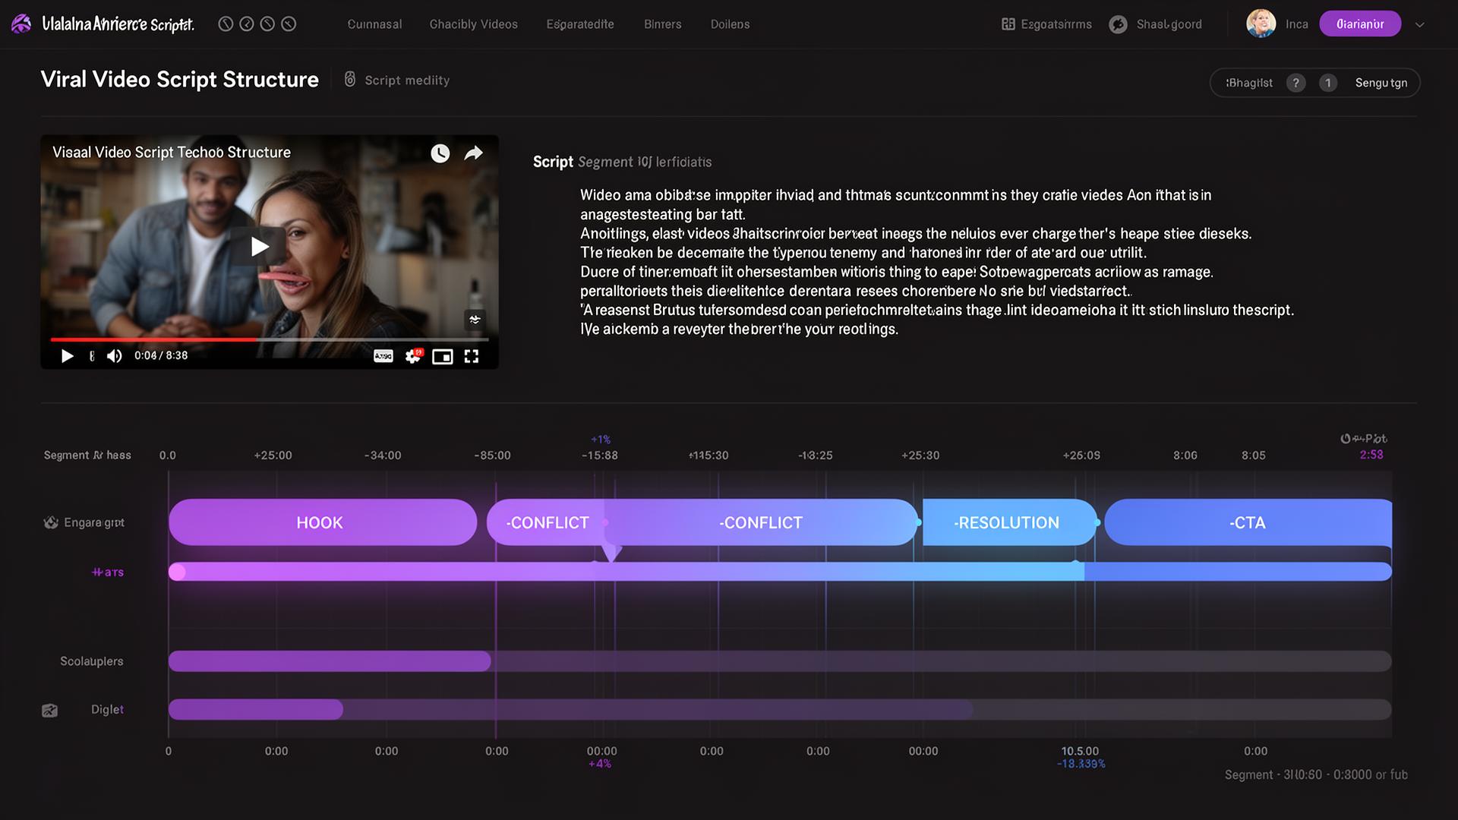Open the Ghacibly Videos menu
The image size is (1458, 820).
[x=473, y=24]
